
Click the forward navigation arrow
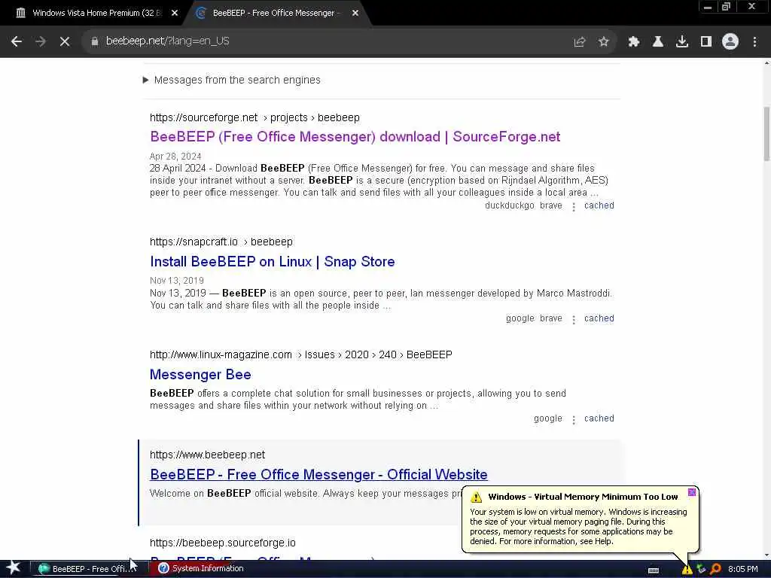tap(41, 41)
